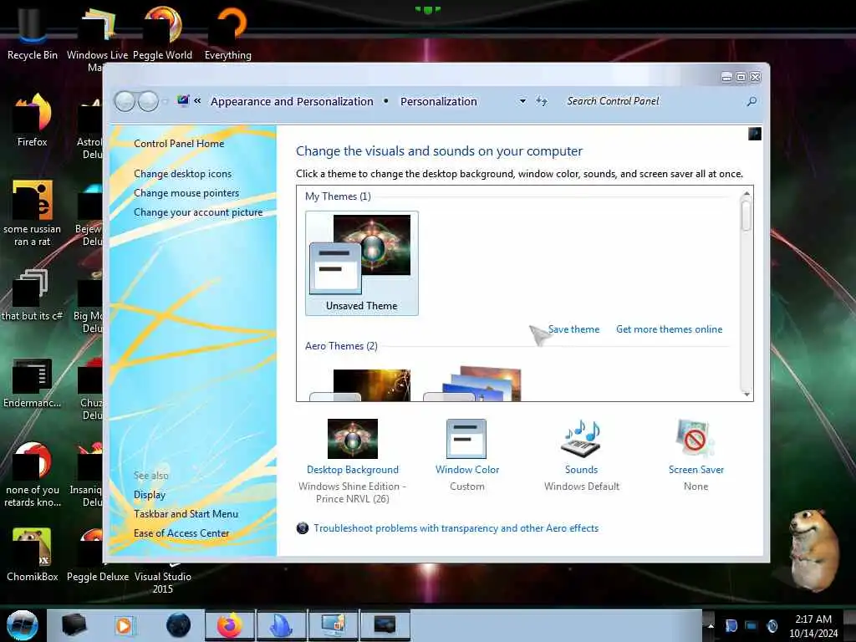Screen dimensions: 856x642
Task: Open the address bar history dropdown
Action: coord(522,101)
